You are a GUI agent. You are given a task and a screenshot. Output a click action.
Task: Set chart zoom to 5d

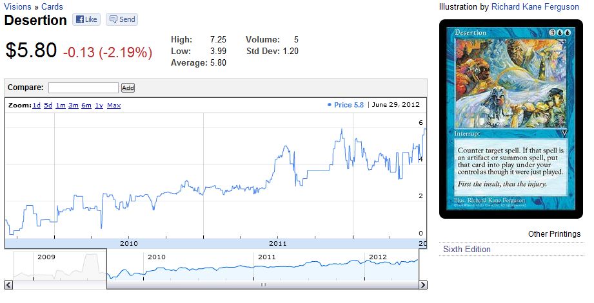(x=48, y=106)
